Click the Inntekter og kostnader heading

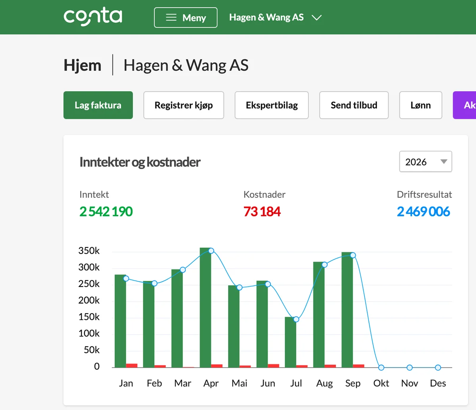(x=140, y=162)
